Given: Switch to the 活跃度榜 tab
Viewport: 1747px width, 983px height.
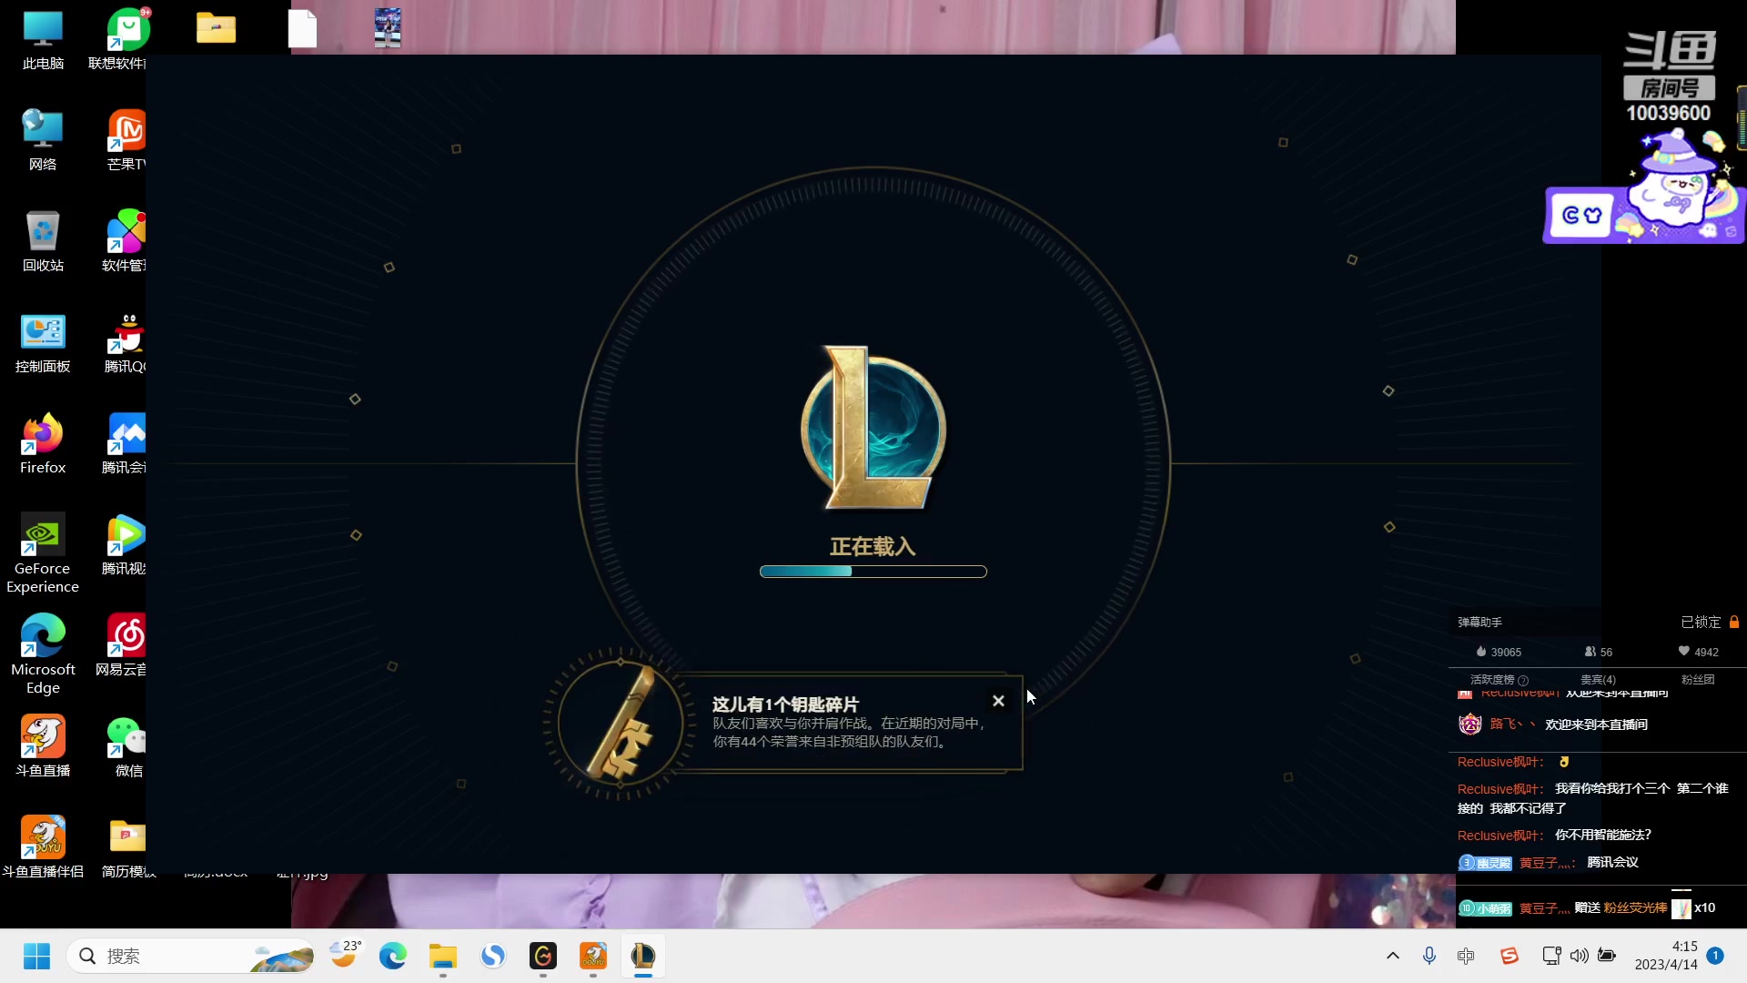Looking at the screenshot, I should [1499, 680].
